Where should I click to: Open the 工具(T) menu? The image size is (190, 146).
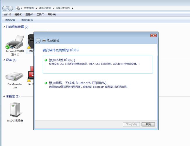pyautogui.click(x=40, y=15)
